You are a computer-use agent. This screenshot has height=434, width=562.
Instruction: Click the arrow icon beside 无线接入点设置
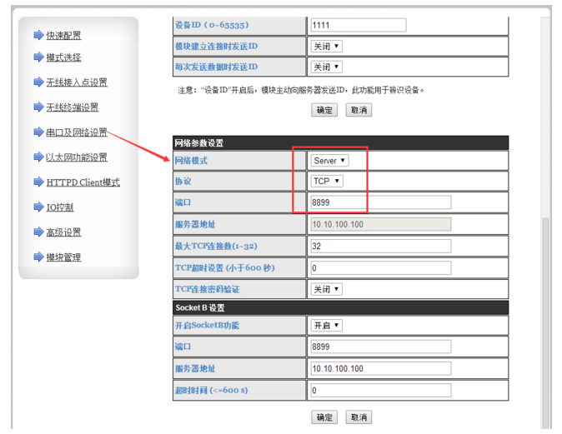coord(38,82)
